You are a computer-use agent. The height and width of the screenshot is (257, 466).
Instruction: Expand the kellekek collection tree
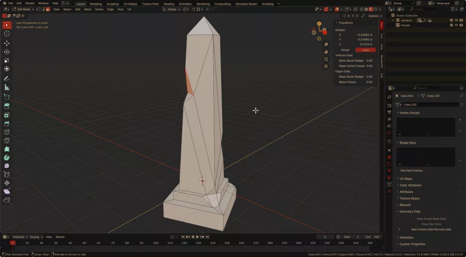(393, 20)
